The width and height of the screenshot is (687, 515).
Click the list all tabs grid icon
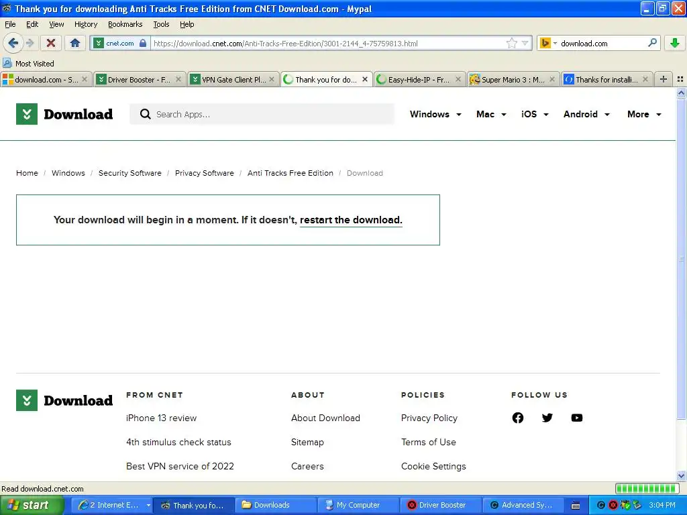point(680,79)
